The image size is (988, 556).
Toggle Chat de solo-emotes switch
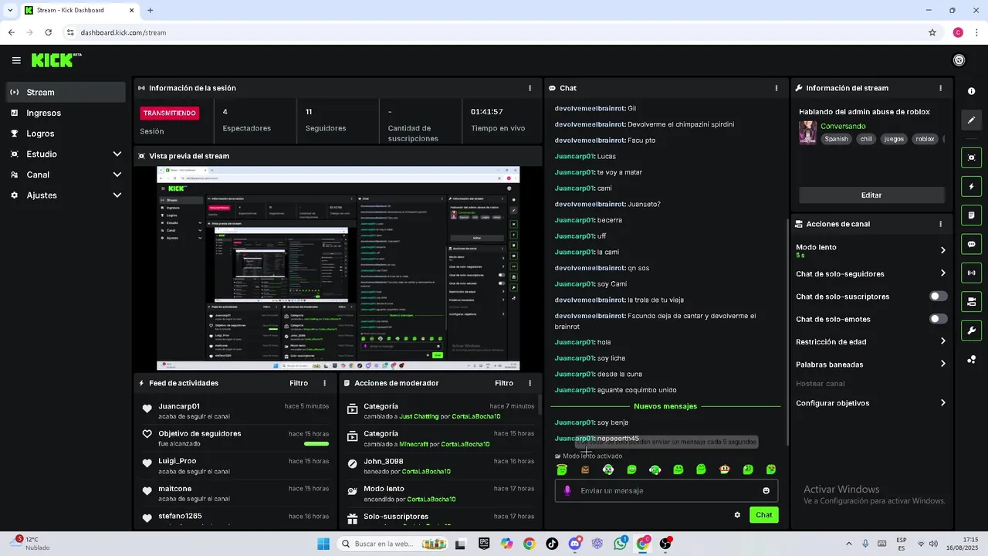pyautogui.click(x=938, y=319)
